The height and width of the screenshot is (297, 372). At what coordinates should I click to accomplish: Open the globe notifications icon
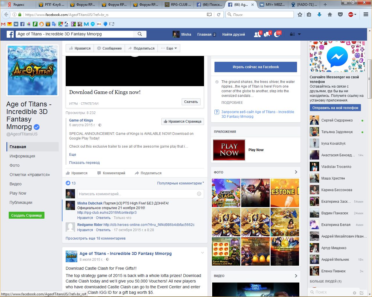coord(277,35)
